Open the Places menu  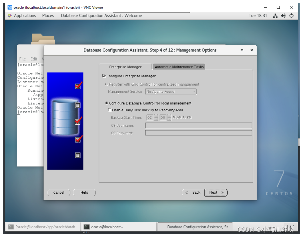(48, 16)
